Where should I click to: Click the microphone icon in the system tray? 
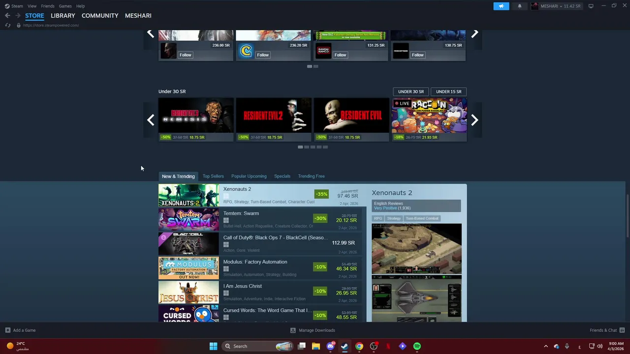click(x=567, y=346)
